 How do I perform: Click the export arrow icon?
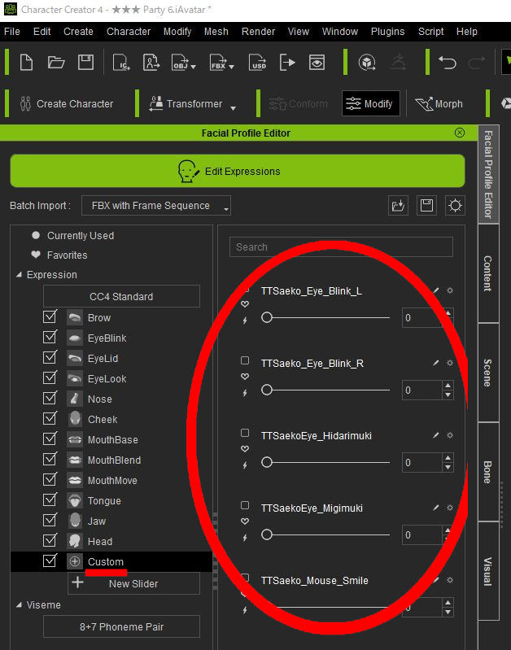[x=287, y=63]
